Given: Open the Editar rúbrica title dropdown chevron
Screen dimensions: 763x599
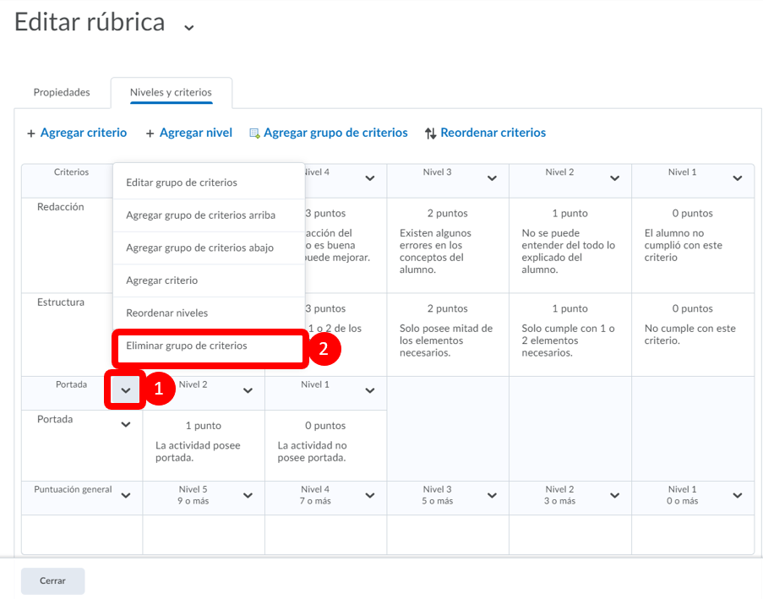Looking at the screenshot, I should tap(189, 27).
